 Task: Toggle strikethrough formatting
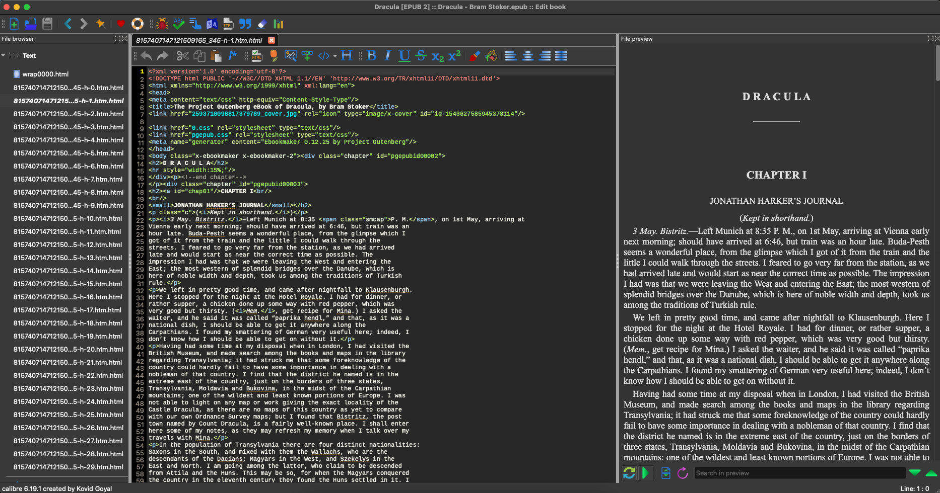[x=421, y=56]
